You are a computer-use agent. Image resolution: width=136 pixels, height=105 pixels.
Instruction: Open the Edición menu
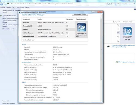coord(9,7)
